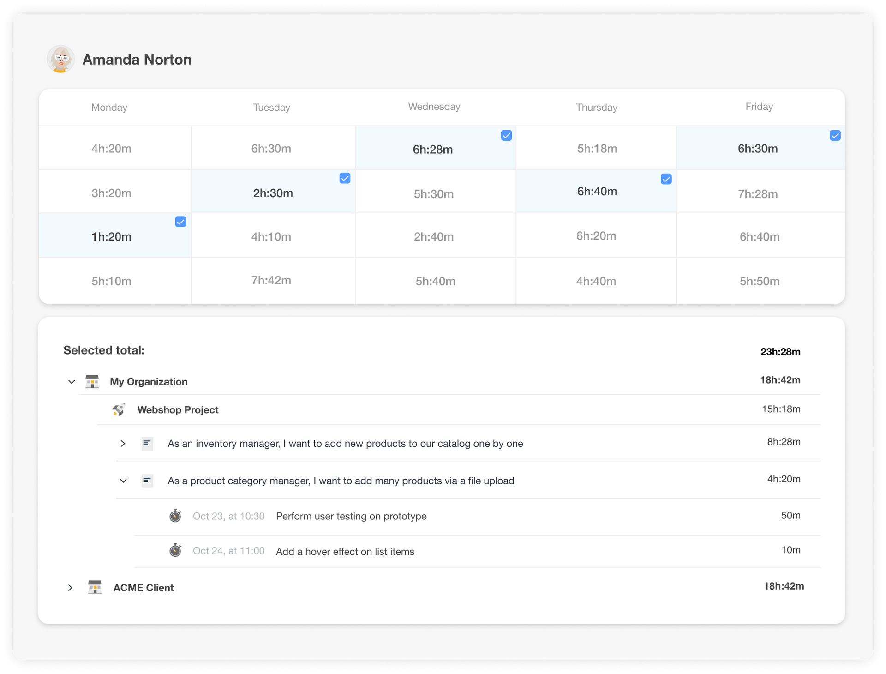Uncheck the Wednesday 6h:28m checkbox
The height and width of the screenshot is (674, 886).
coord(506,135)
